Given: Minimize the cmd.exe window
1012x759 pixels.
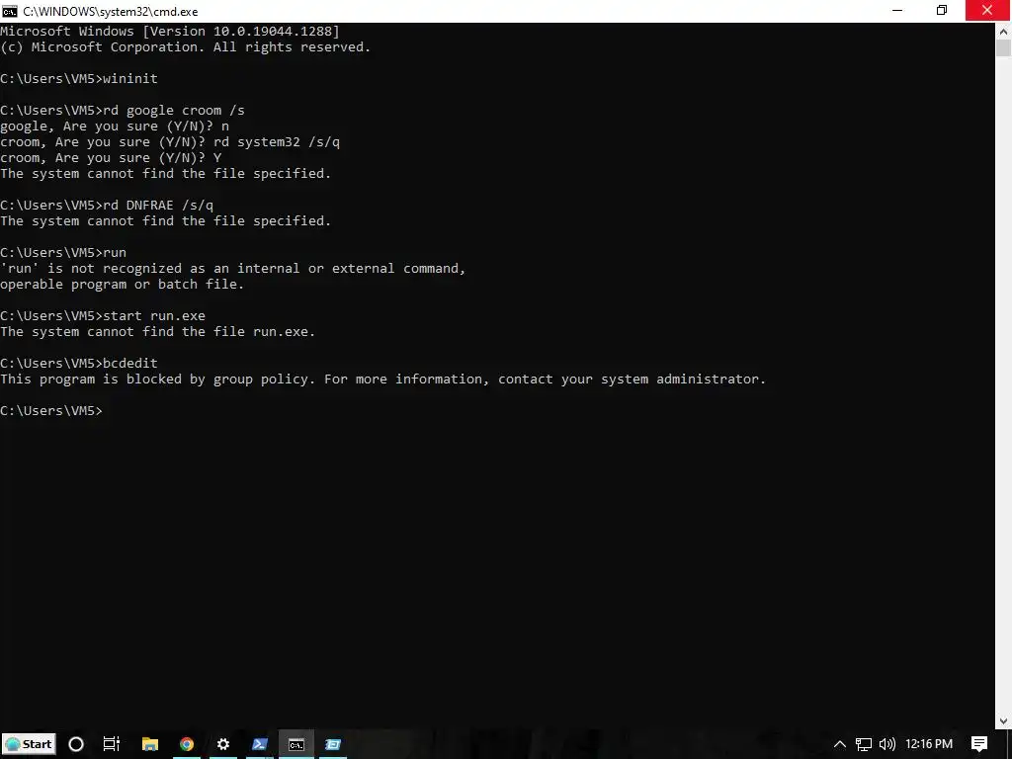Looking at the screenshot, I should pos(897,11).
